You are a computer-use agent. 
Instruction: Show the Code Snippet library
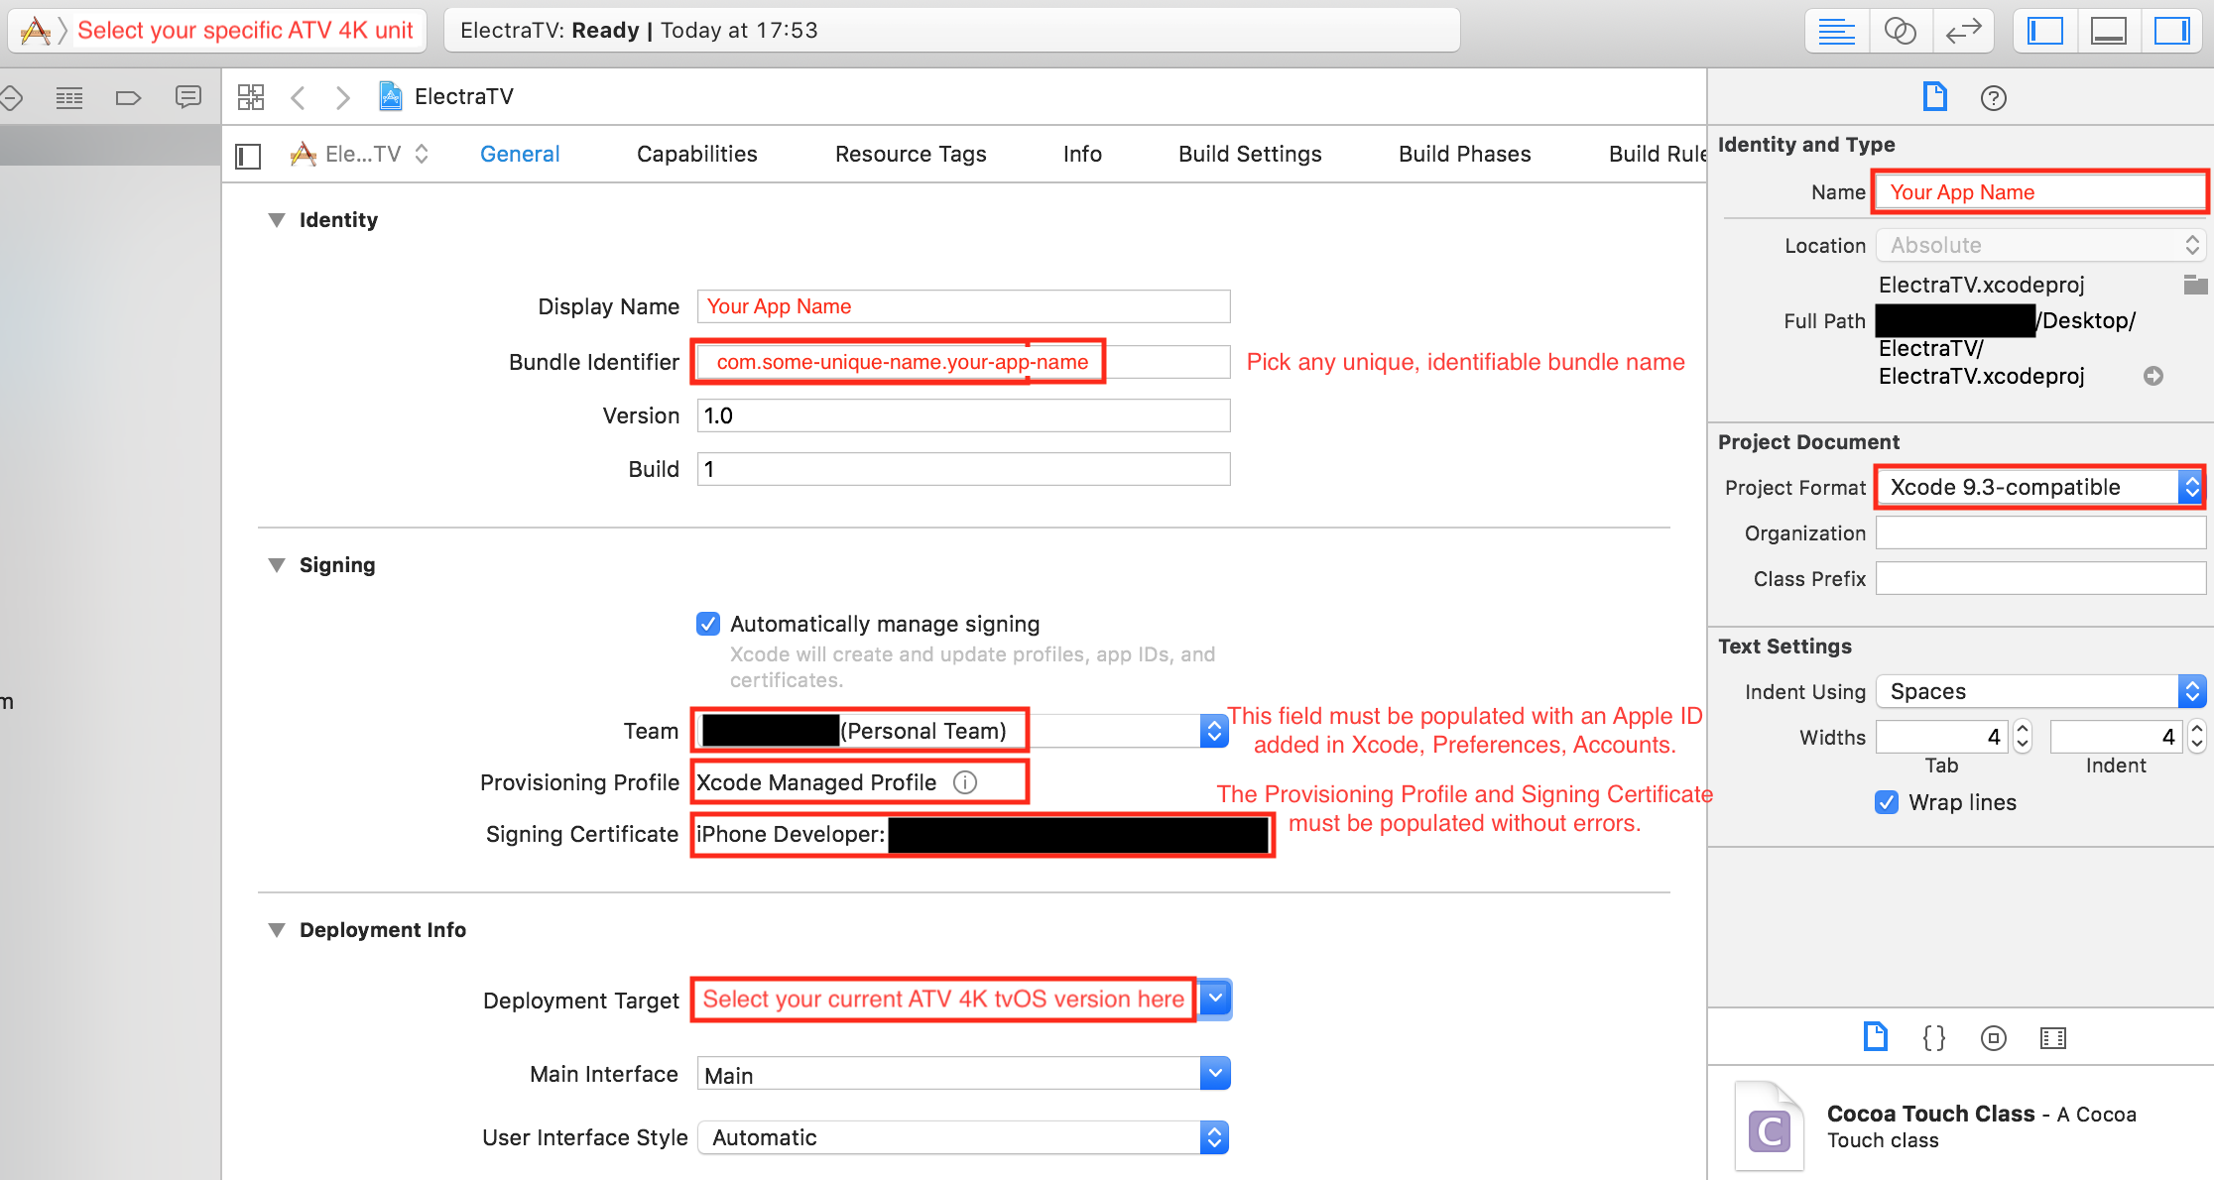pyautogui.click(x=1934, y=1037)
